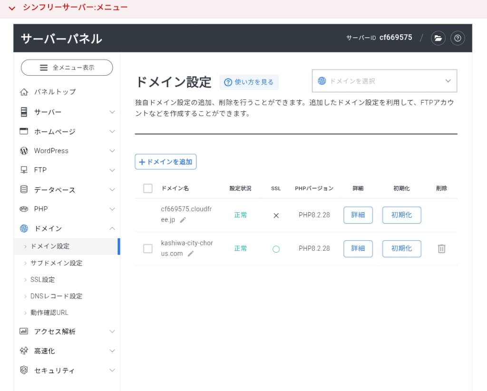Expand the サーバー menu chevron

pyautogui.click(x=112, y=112)
